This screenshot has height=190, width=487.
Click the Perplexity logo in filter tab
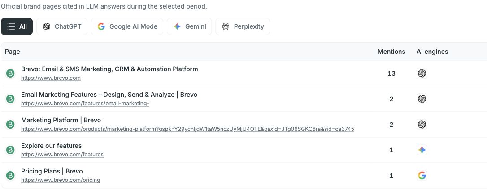click(x=226, y=26)
